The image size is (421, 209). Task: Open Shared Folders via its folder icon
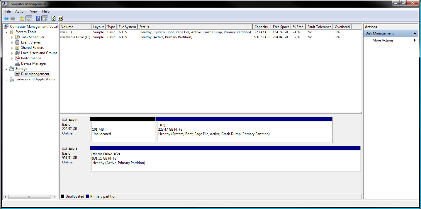pos(17,48)
